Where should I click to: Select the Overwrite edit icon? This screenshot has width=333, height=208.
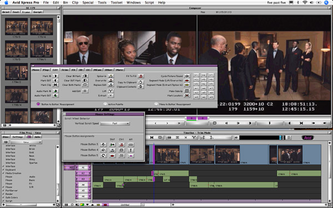(111, 80)
